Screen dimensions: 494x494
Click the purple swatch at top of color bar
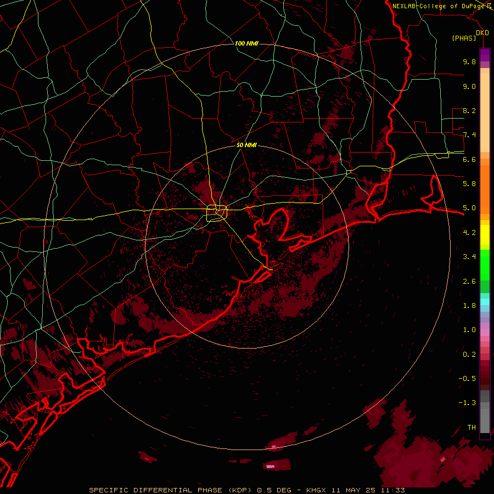coord(485,55)
